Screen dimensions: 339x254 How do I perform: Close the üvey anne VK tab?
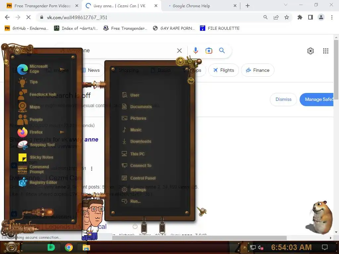[x=156, y=6]
